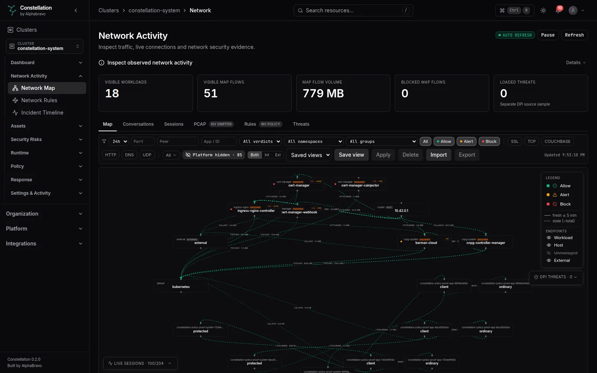This screenshot has width=597, height=373.
Task: Switch to the PCAP tab
Action: pos(214,124)
